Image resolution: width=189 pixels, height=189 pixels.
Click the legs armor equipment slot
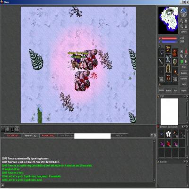click(x=168, y=69)
